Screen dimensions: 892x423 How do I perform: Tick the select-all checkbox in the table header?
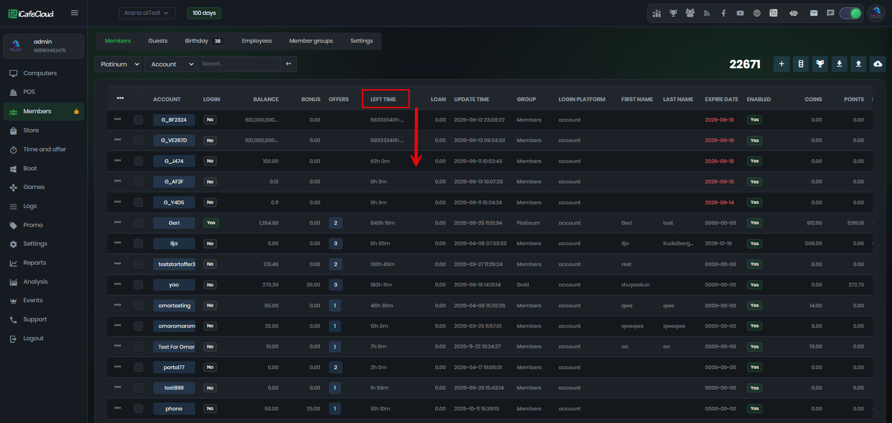click(139, 98)
